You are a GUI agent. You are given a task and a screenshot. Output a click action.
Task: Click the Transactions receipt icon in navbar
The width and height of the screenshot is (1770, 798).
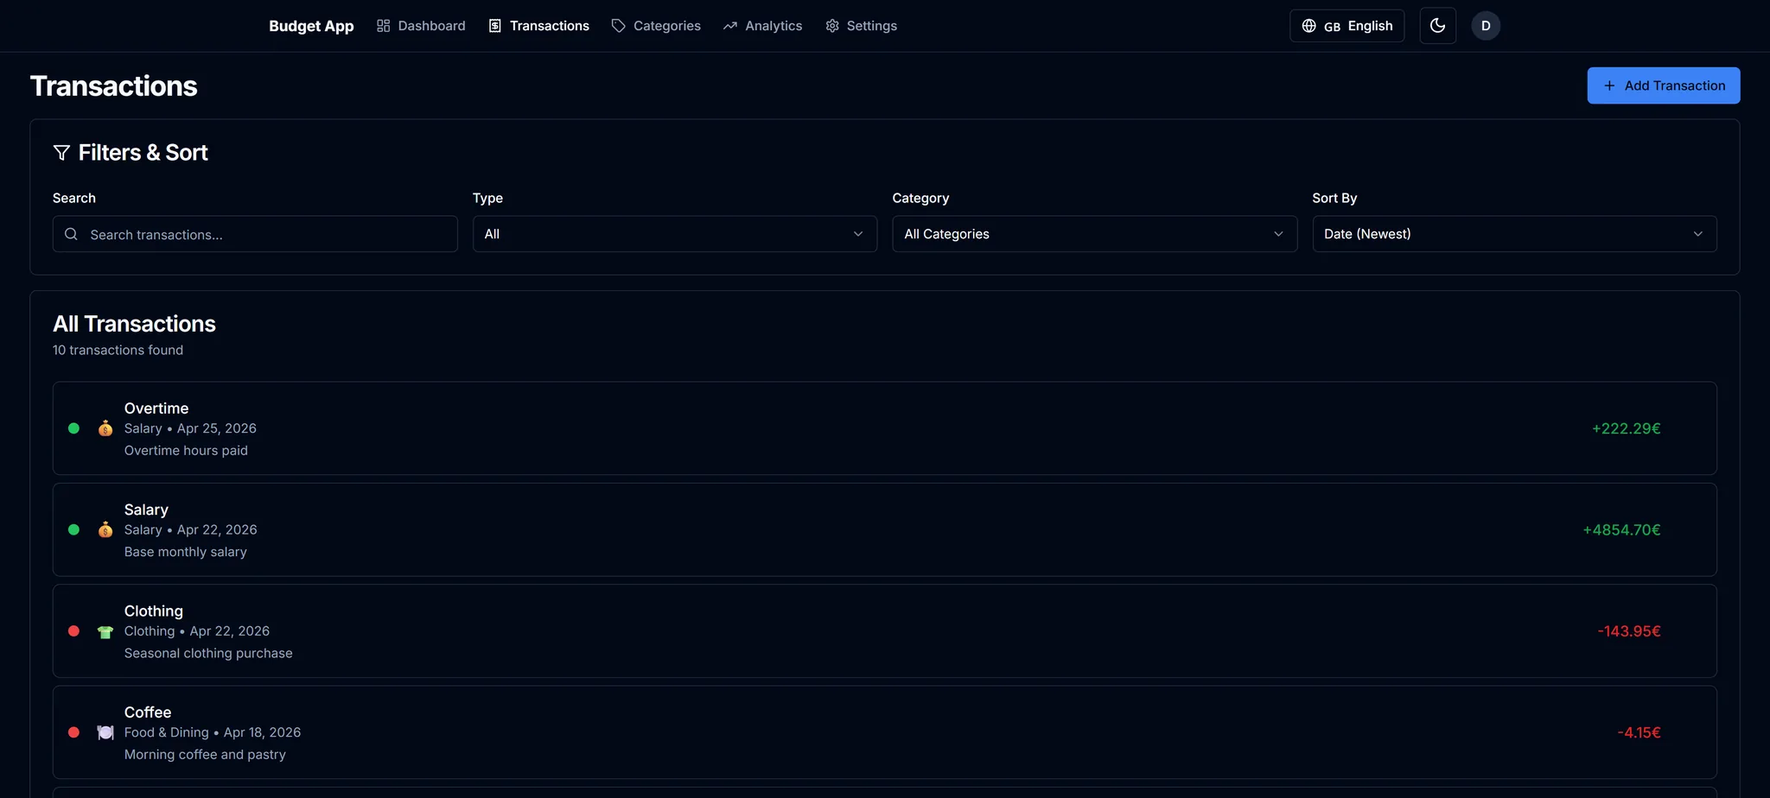[x=495, y=26]
